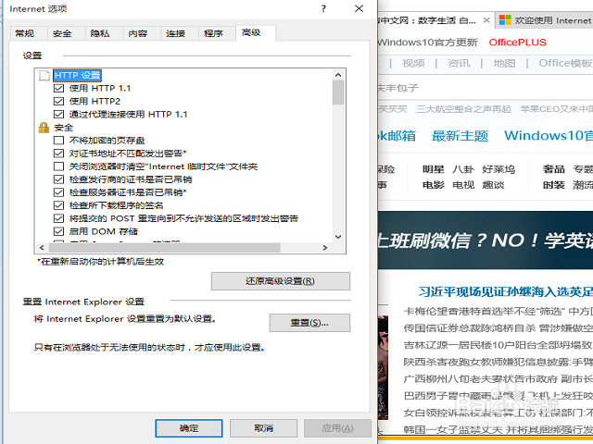Click settings list scroll down arrow
This screenshot has height=444, width=593.
(x=338, y=237)
